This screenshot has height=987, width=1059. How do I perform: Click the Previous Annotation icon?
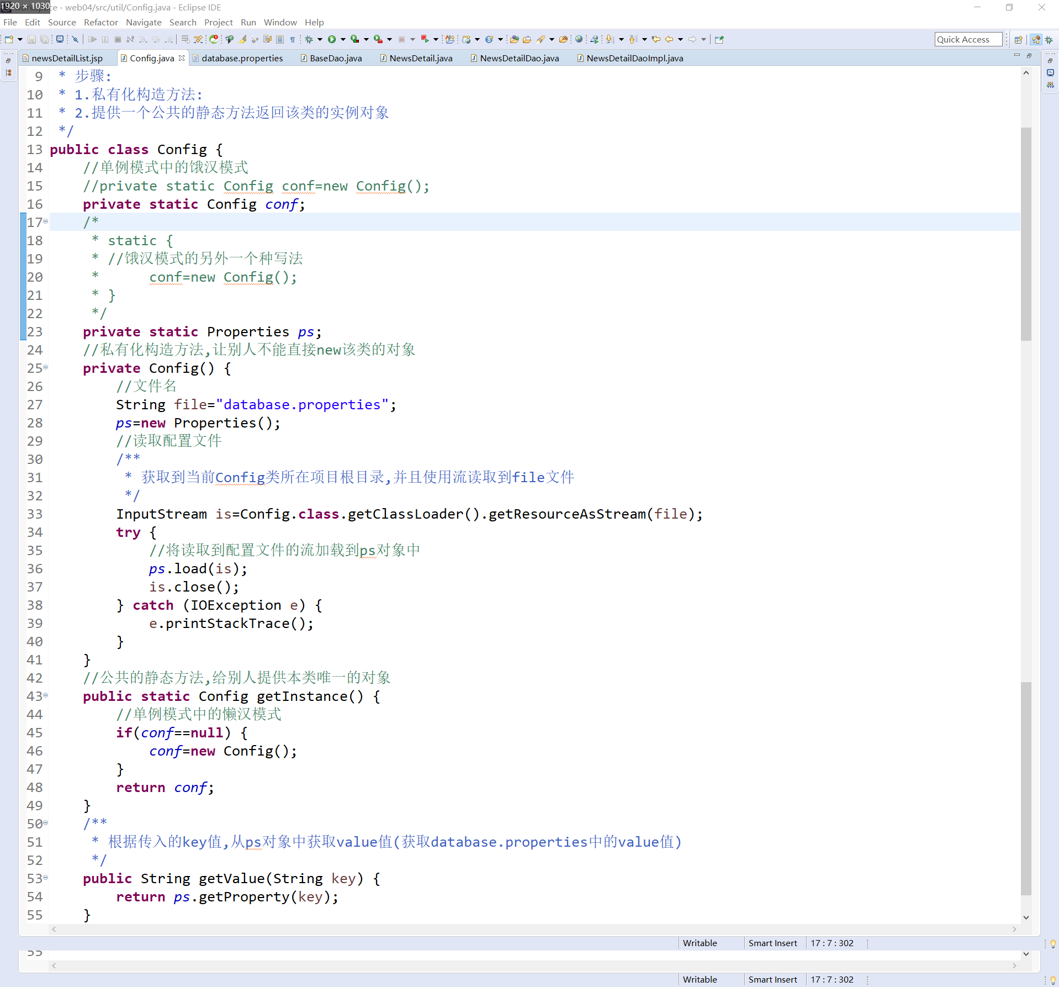click(x=633, y=39)
